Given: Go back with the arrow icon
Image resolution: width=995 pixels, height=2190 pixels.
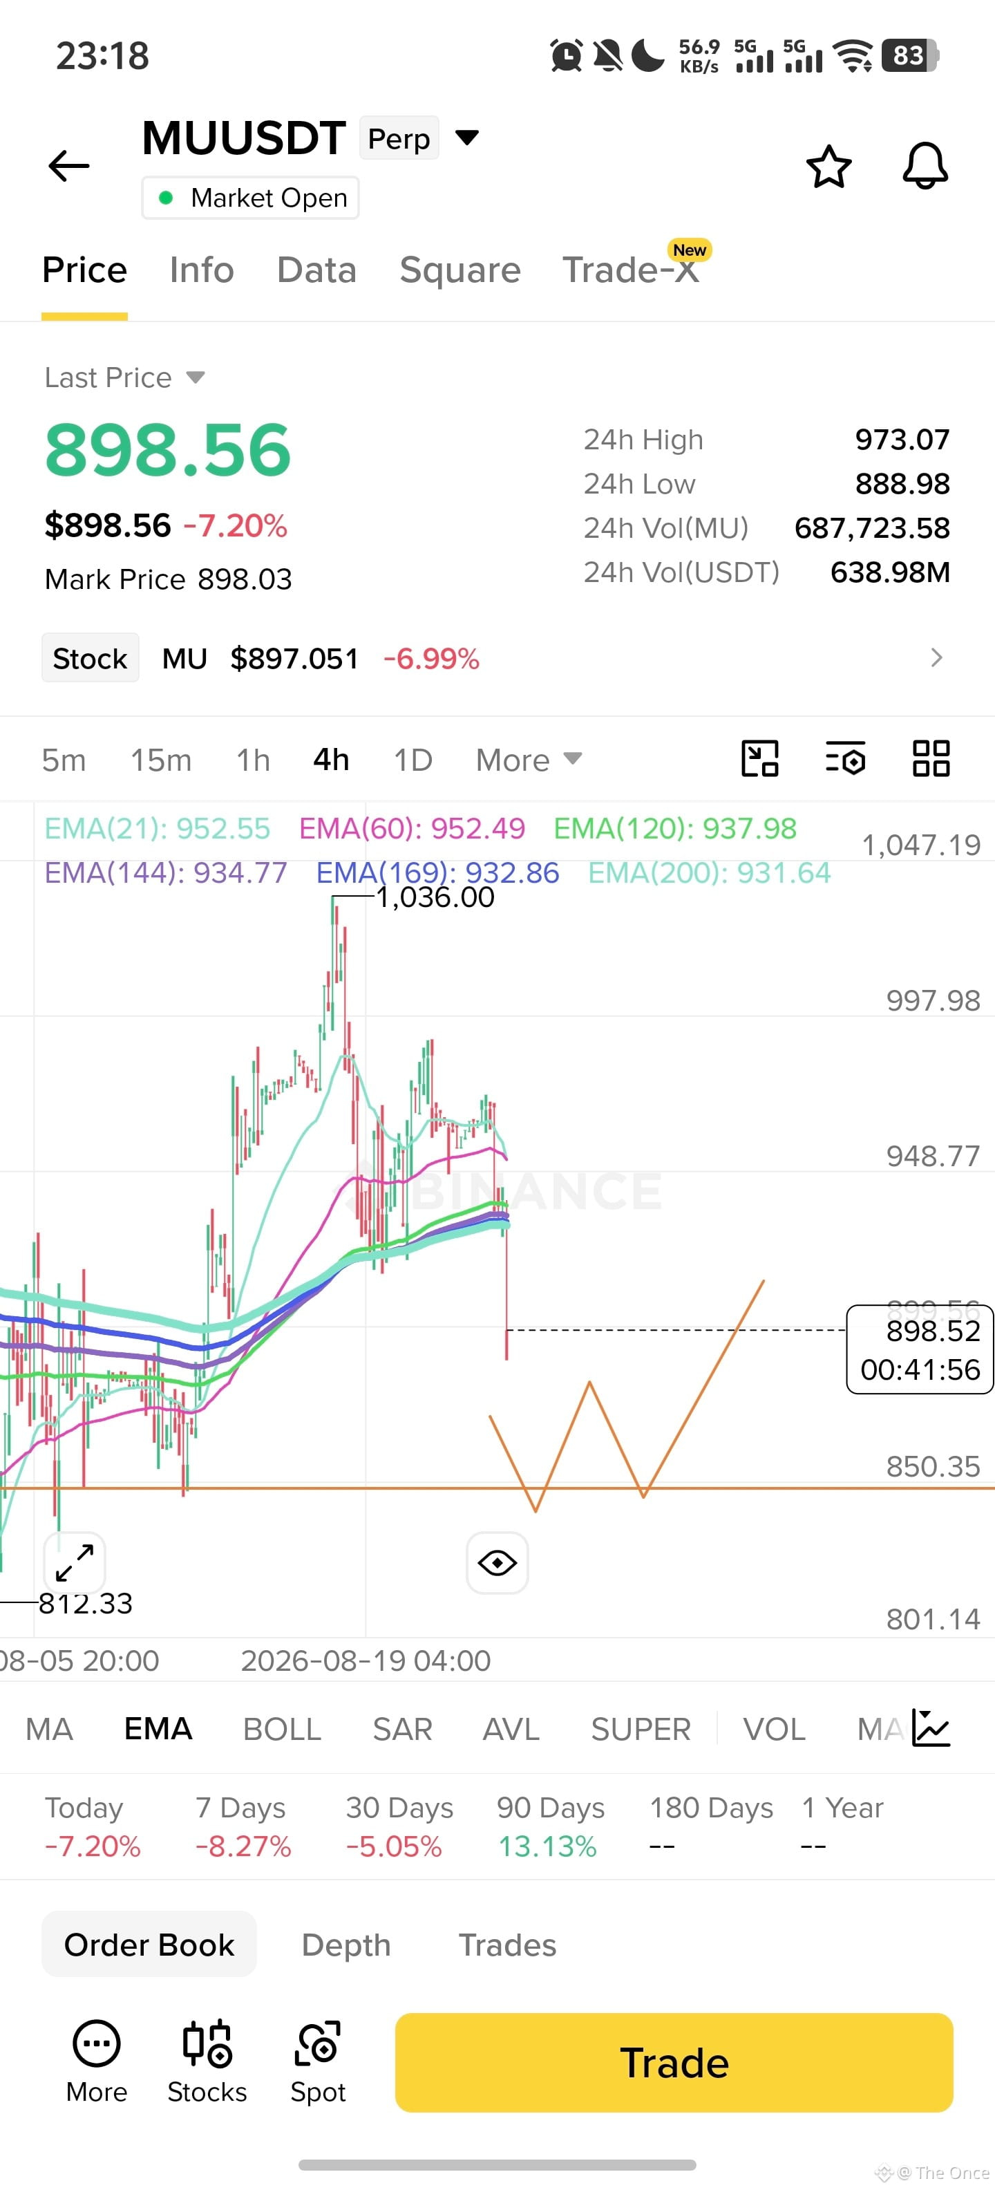Looking at the screenshot, I should 69,165.
